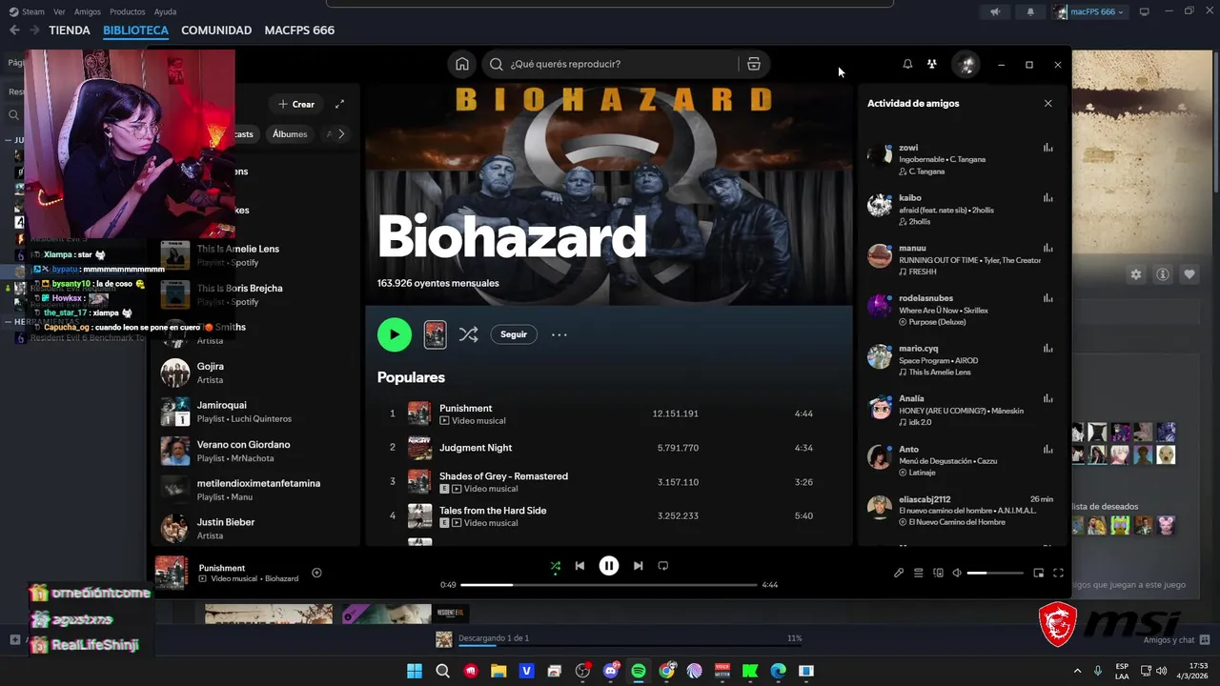
Task: Click the Crear button in library
Action: click(296, 104)
